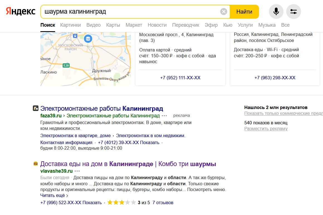
Task: Open Доставка еды на дом в Калининграде result
Action: (128, 164)
